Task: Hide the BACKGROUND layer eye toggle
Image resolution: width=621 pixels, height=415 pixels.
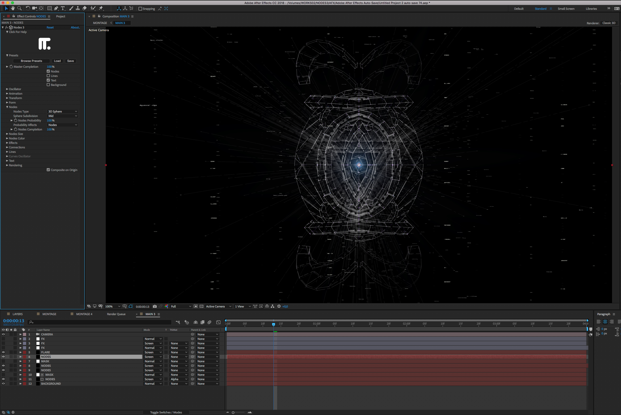Action: coord(3,383)
